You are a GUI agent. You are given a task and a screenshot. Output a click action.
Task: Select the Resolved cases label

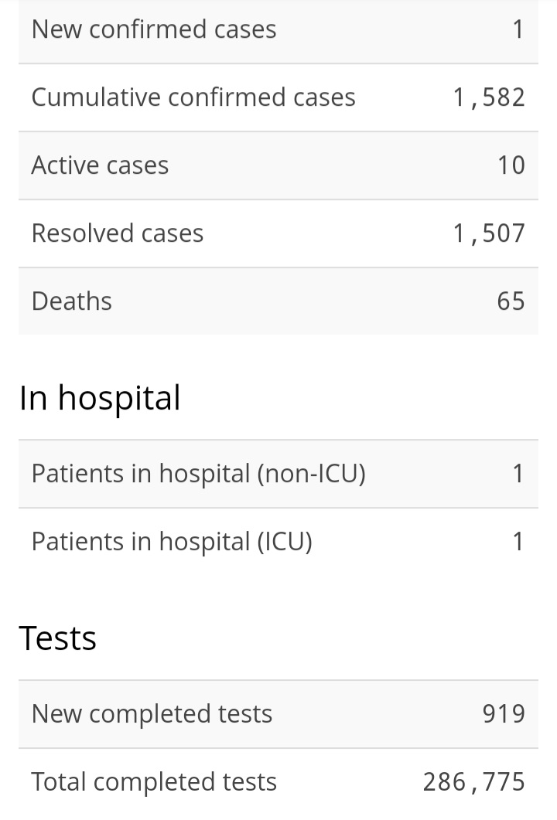point(118,233)
